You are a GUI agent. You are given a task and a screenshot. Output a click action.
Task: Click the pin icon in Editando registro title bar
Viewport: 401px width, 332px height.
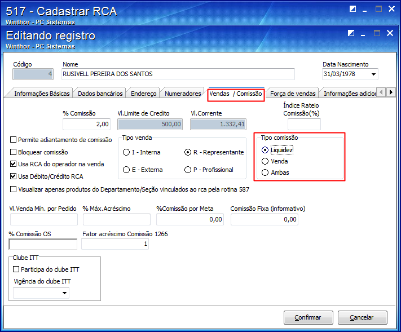351,33
